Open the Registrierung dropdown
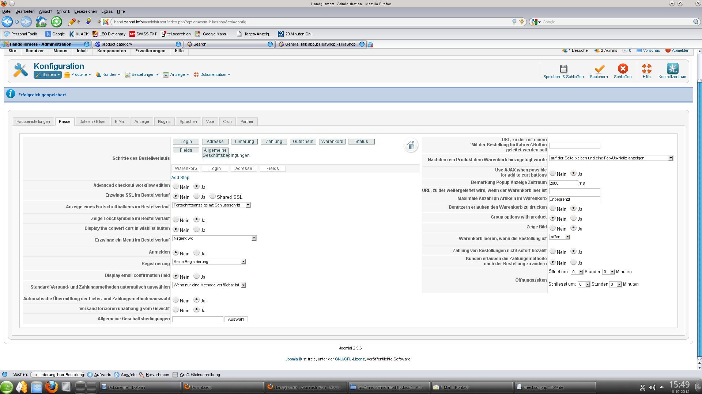This screenshot has height=394, width=702. 209,262
